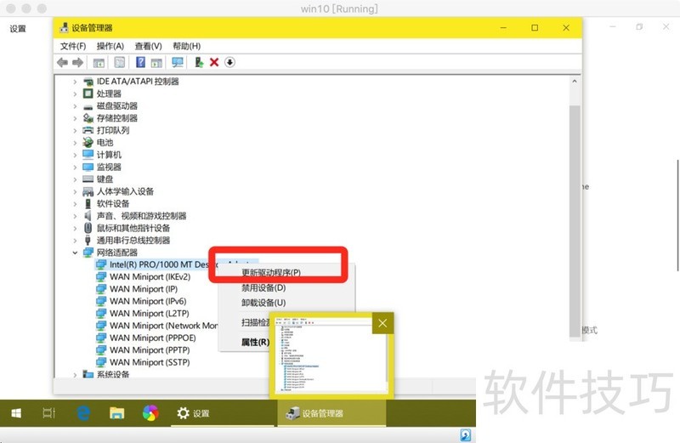Click the scan for hardware changes monitor icon

[178, 62]
